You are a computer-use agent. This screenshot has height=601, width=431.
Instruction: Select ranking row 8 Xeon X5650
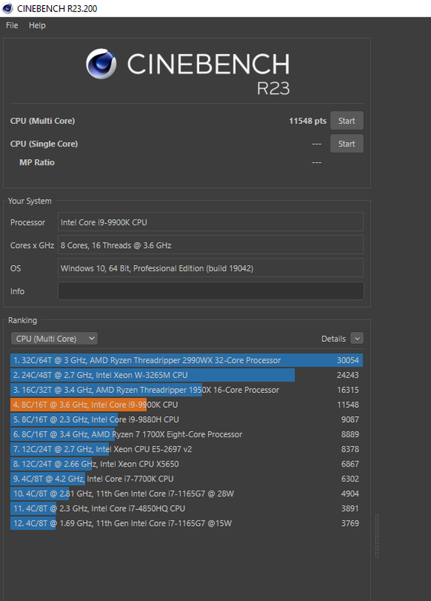[x=186, y=464]
